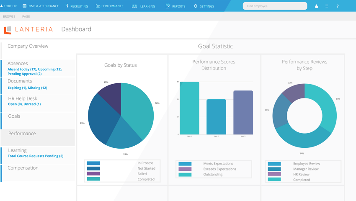Screen dimensions: 356x201
Task: Select Compensation in the sidebar
Action: click(23, 168)
